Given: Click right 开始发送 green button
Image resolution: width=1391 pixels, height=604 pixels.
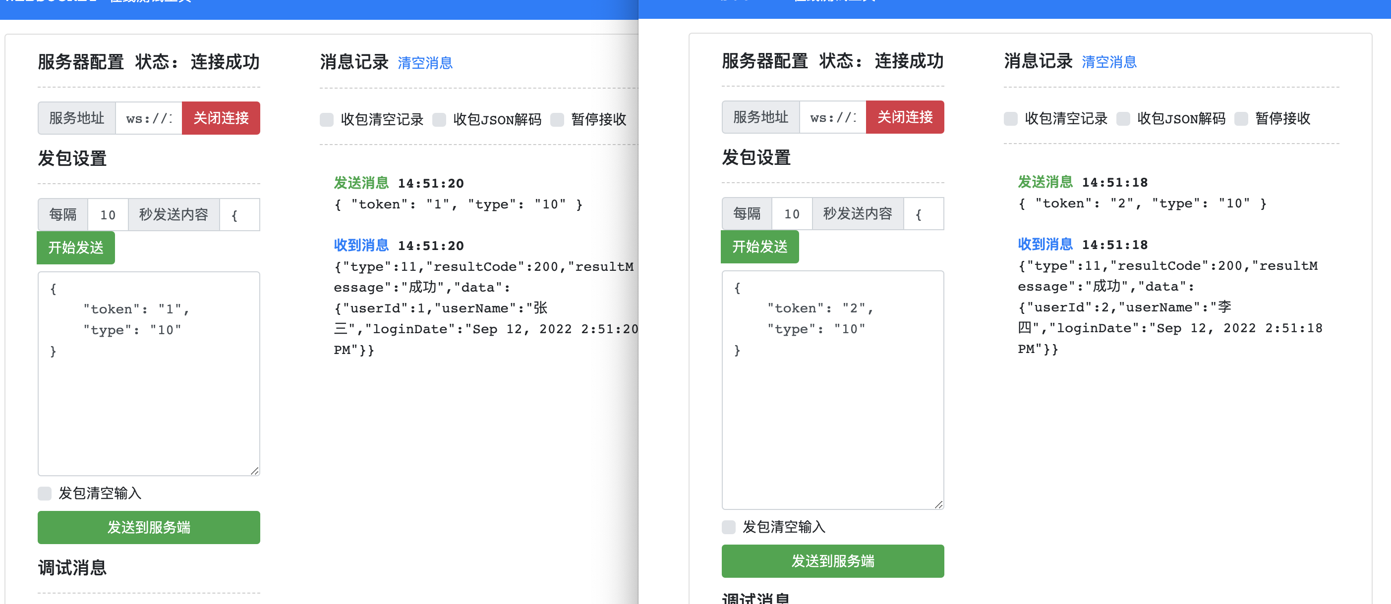Looking at the screenshot, I should coord(760,247).
